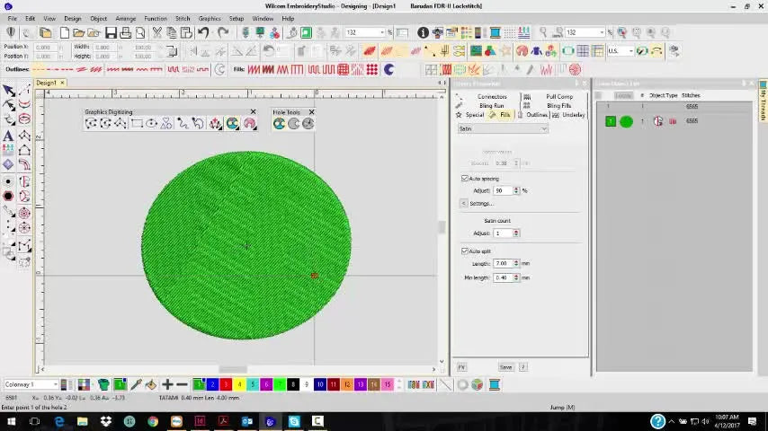The width and height of the screenshot is (768, 431).
Task: Click the Open folder icon in toolbar
Action: [78, 33]
